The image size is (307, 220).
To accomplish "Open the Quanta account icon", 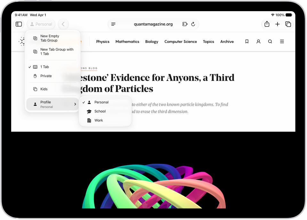I will point(258,41).
